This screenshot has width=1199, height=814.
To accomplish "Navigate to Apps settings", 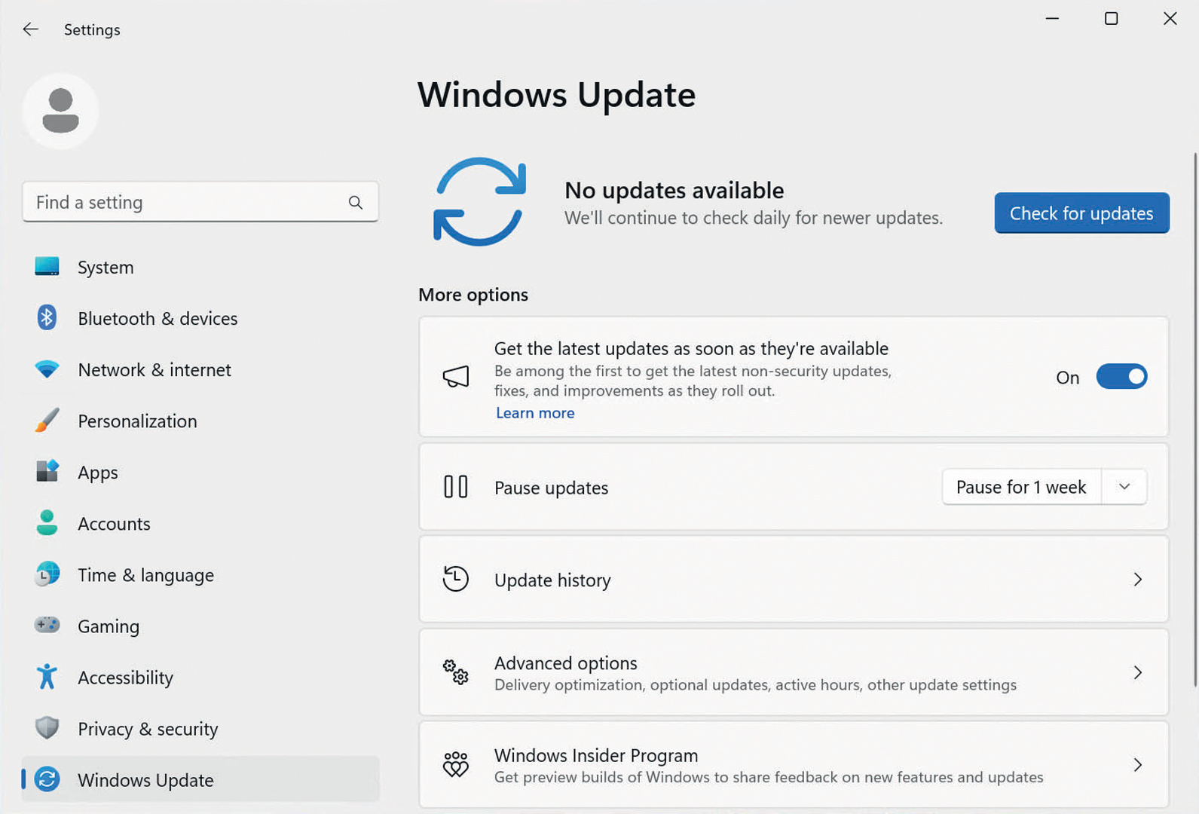I will (200, 472).
